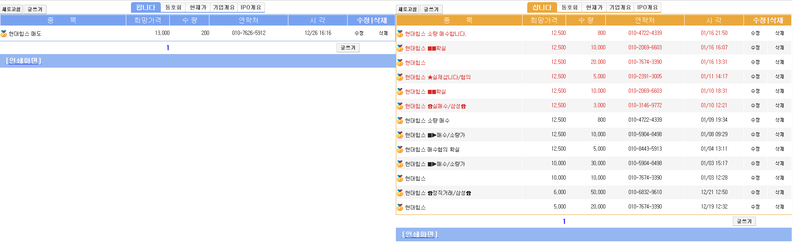Click 삭제 on the 01/10 12:21 row

point(780,106)
